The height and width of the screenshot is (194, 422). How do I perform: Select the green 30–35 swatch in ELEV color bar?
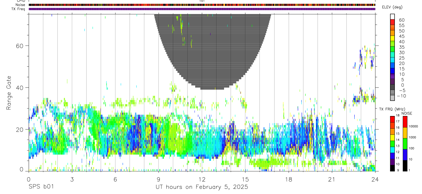(392, 49)
